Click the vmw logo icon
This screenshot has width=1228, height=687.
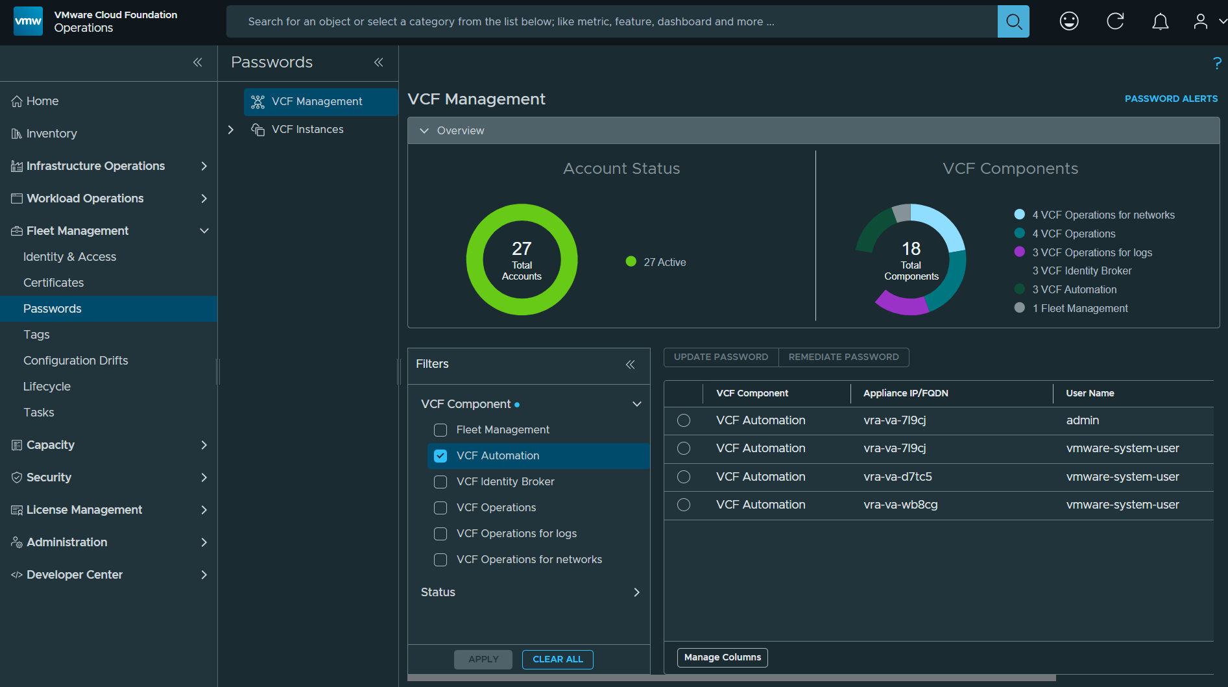pyautogui.click(x=28, y=21)
